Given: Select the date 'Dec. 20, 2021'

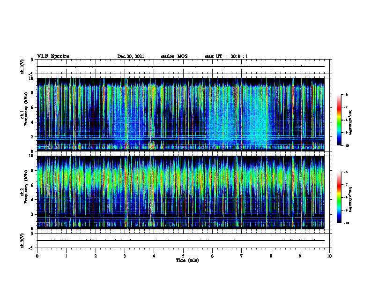Looking at the screenshot, I should coord(131,56).
